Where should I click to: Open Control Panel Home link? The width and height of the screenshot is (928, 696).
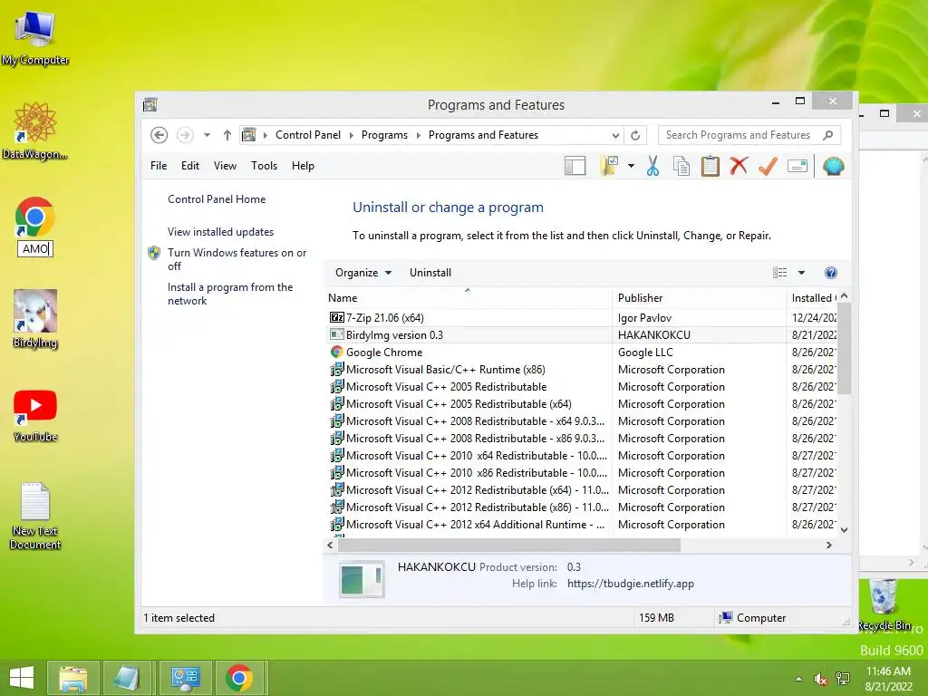tap(217, 199)
